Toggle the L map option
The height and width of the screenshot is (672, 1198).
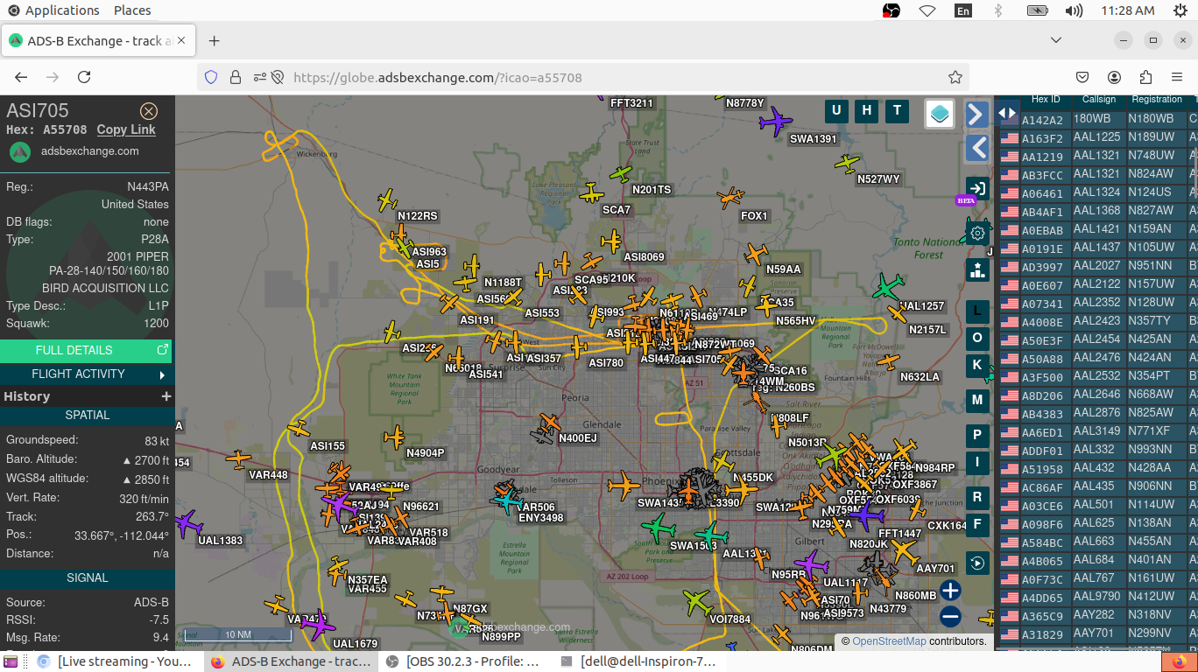click(977, 311)
